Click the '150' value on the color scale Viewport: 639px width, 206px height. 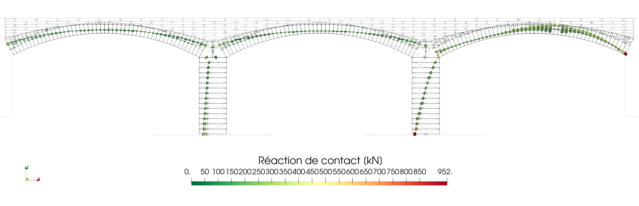(232, 172)
